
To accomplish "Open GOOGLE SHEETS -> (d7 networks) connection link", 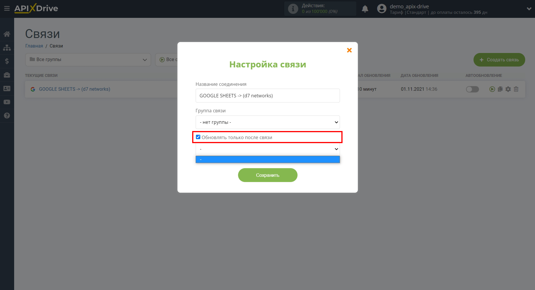I will click(x=74, y=89).
